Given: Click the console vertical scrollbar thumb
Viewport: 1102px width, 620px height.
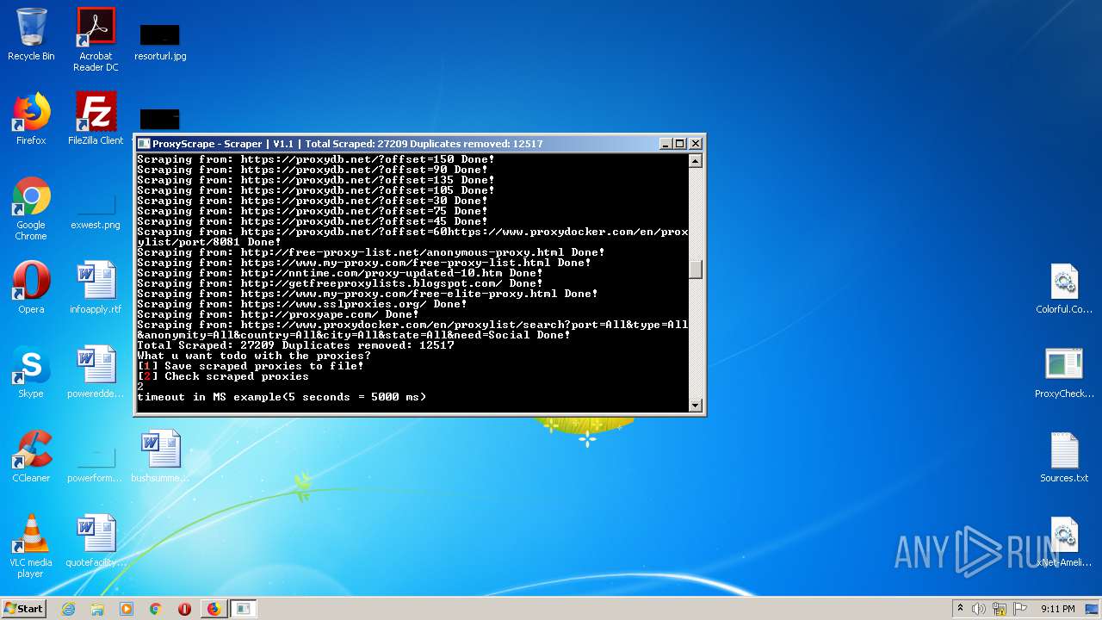Looking at the screenshot, I should point(696,270).
